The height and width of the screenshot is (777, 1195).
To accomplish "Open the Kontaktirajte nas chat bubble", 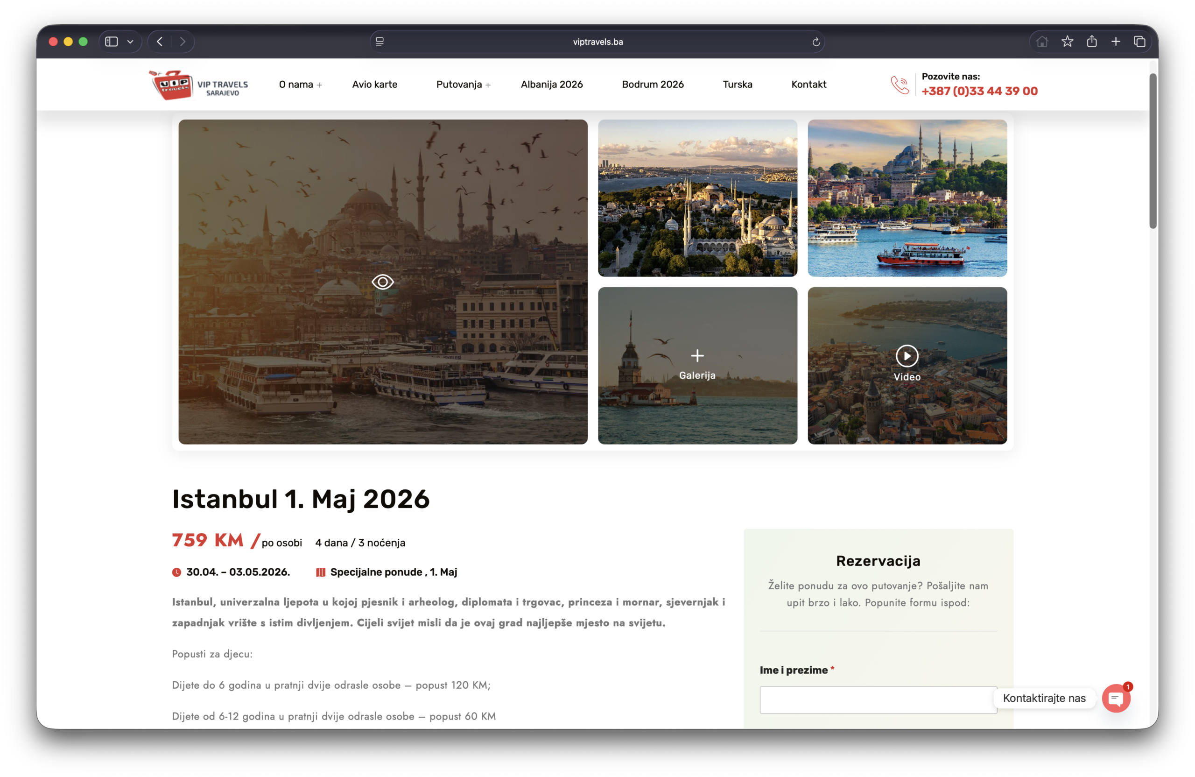I will 1116,698.
